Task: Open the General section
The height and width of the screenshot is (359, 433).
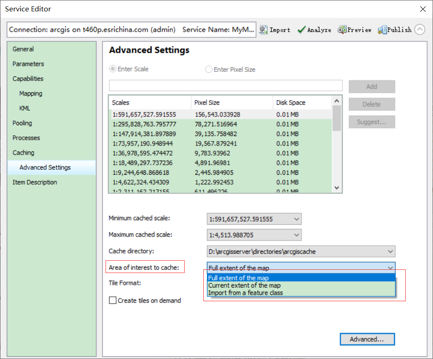Action: [23, 49]
